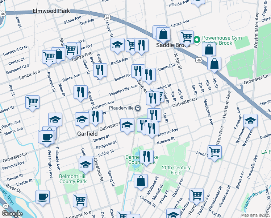Viewport: 271px width, 218px height.
Task: Click the Google logo link
Action: [x=12, y=214]
